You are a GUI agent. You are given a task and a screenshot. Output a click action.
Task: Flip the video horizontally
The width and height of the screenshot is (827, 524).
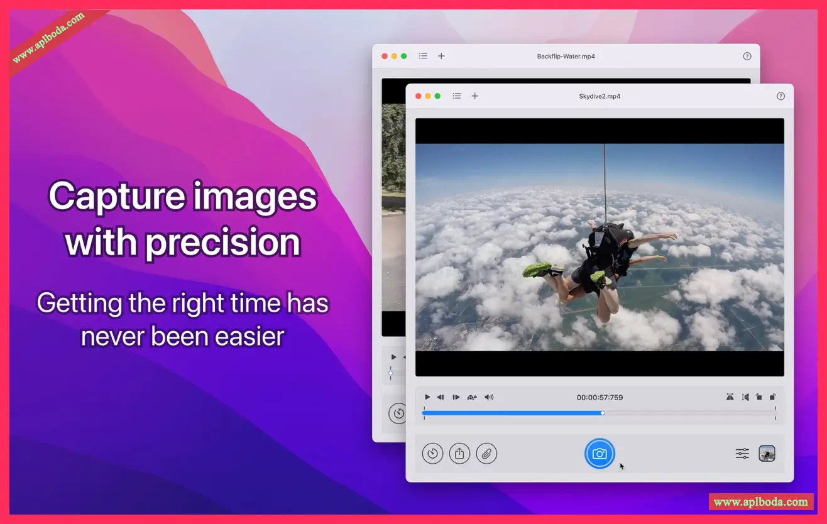coord(730,397)
